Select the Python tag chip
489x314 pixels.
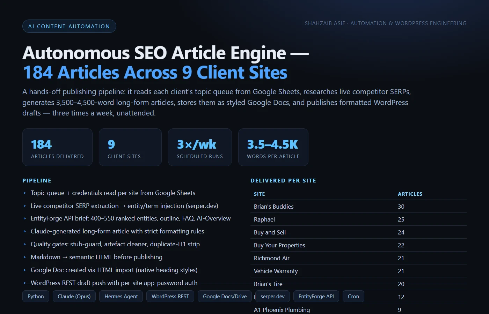click(36, 296)
